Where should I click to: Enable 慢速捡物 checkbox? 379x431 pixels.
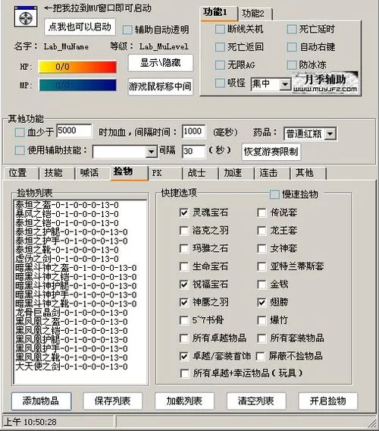[x=274, y=194]
